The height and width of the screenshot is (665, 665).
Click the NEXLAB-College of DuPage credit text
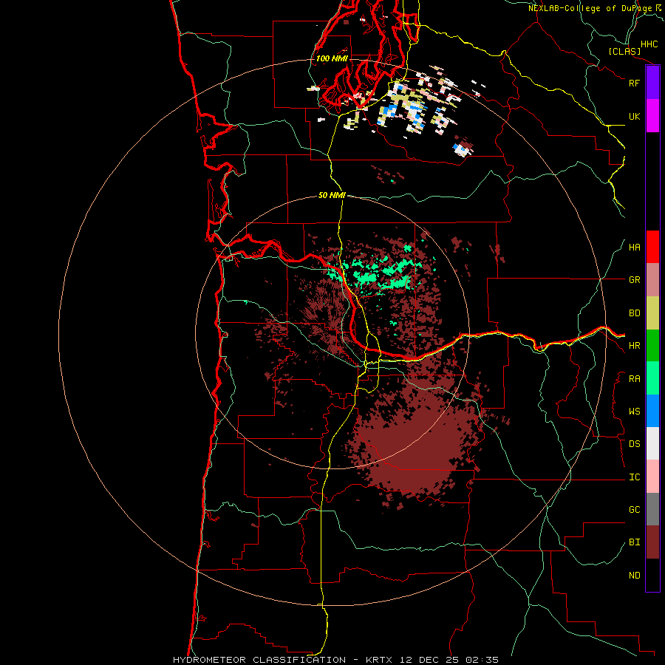[590, 8]
